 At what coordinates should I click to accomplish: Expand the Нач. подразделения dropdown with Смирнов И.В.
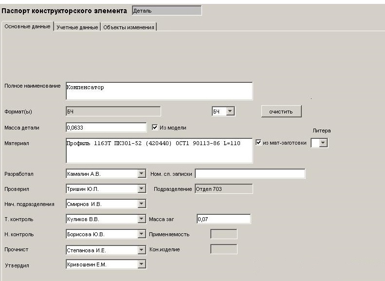point(141,204)
